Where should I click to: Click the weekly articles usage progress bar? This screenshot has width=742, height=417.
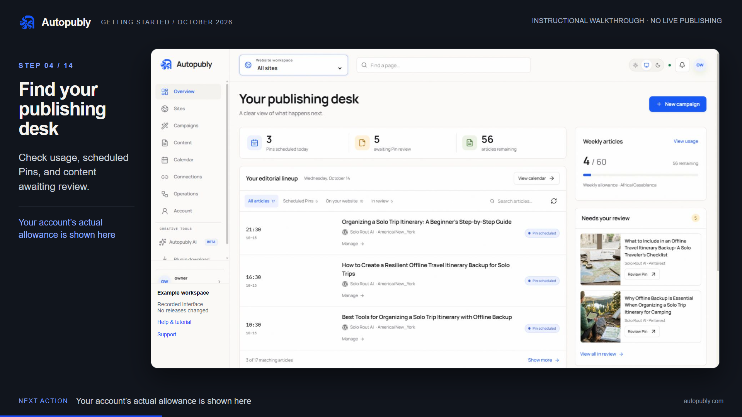click(640, 175)
